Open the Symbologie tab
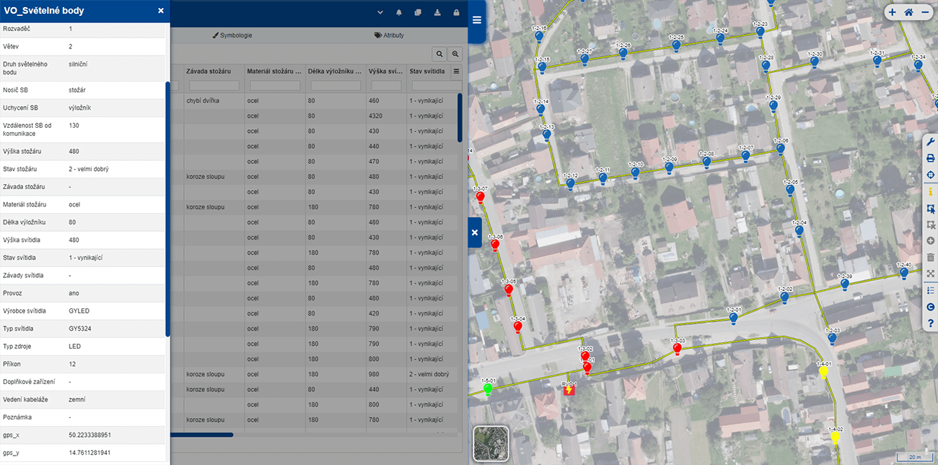 232,35
